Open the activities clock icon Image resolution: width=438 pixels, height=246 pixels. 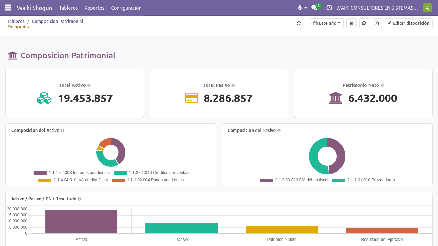[329, 8]
